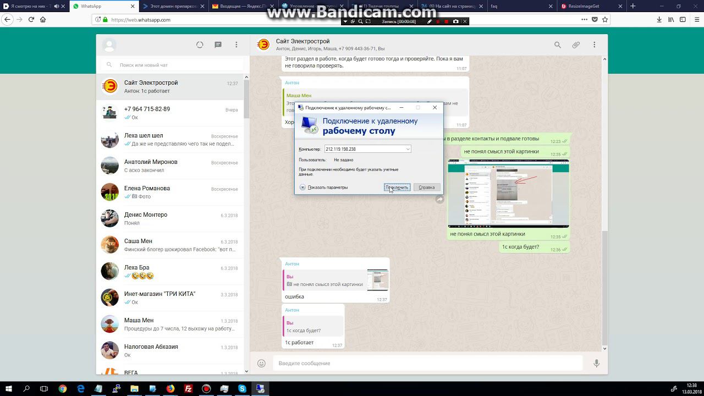704x396 pixels.
Task: Open Саша Мен conversation
Action: [170, 245]
